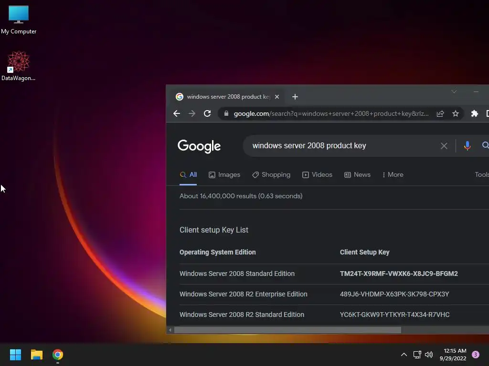489x366 pixels.
Task: Open notification center badge
Action: pos(475,355)
